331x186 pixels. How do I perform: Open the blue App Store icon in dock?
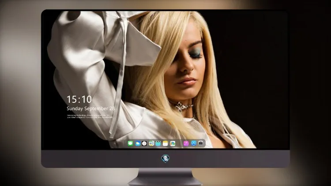(x=194, y=143)
